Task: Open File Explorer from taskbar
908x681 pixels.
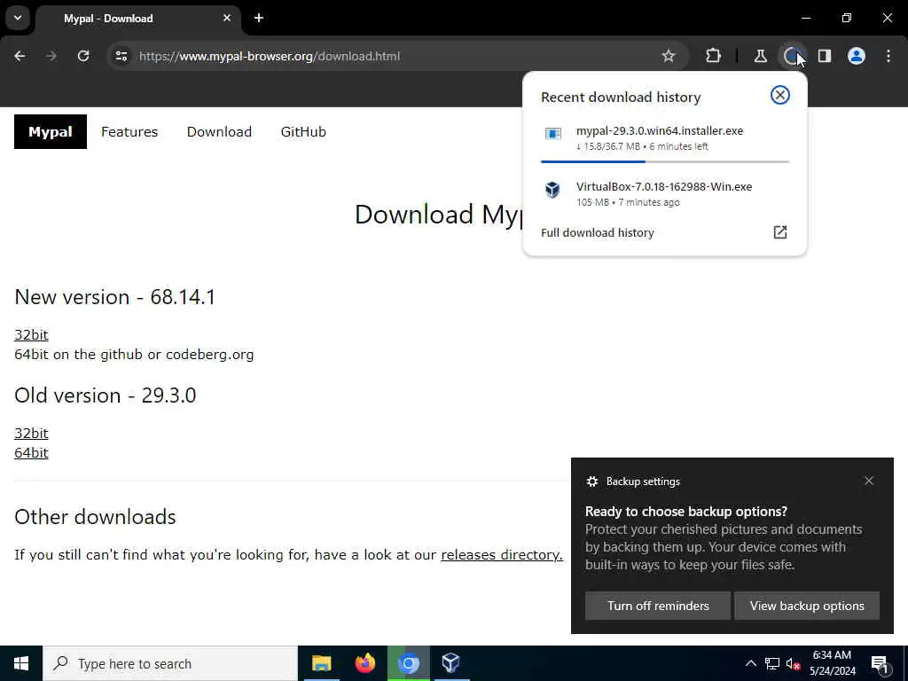Action: [321, 663]
